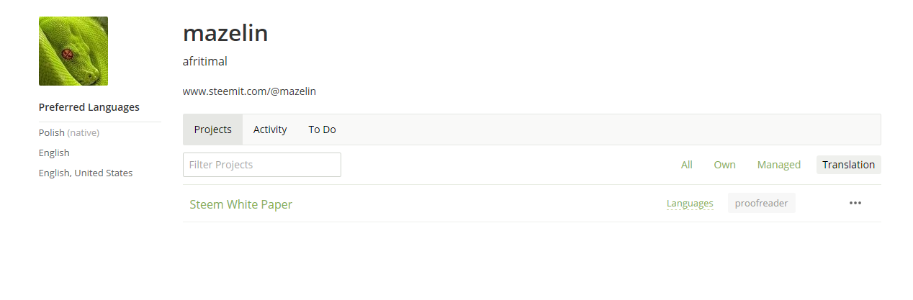The height and width of the screenshot is (300, 913).
Task: Select Polish native language entry
Action: 68,133
